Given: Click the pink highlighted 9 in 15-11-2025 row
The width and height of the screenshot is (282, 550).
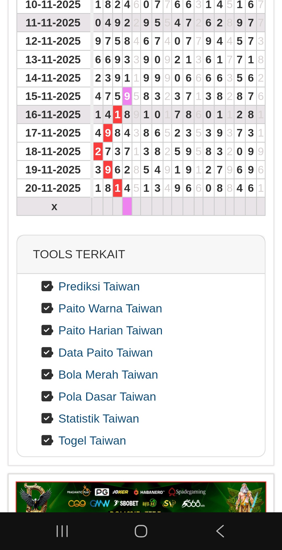Looking at the screenshot, I should 127,96.
